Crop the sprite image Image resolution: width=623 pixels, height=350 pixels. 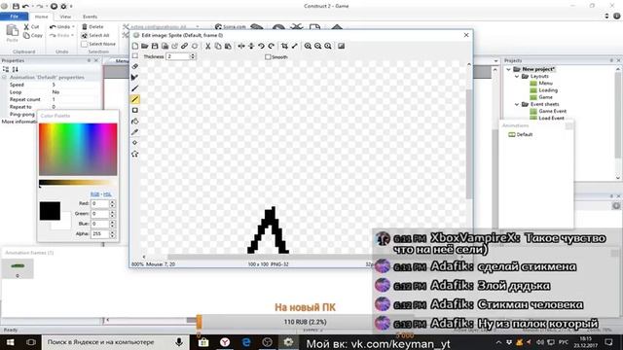point(284,46)
